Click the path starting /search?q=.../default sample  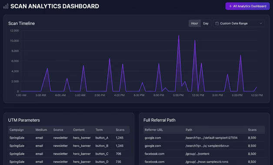point(212,138)
